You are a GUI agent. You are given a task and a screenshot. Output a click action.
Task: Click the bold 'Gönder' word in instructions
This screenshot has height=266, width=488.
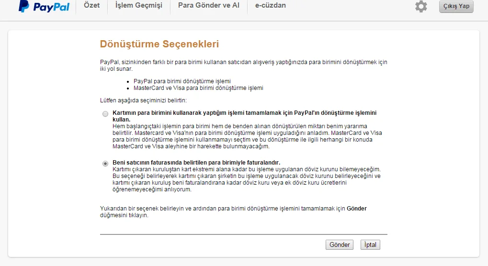356,209
